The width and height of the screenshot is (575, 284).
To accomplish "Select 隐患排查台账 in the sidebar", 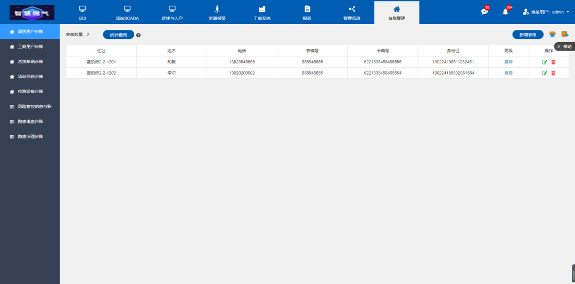I will pyautogui.click(x=30, y=121).
